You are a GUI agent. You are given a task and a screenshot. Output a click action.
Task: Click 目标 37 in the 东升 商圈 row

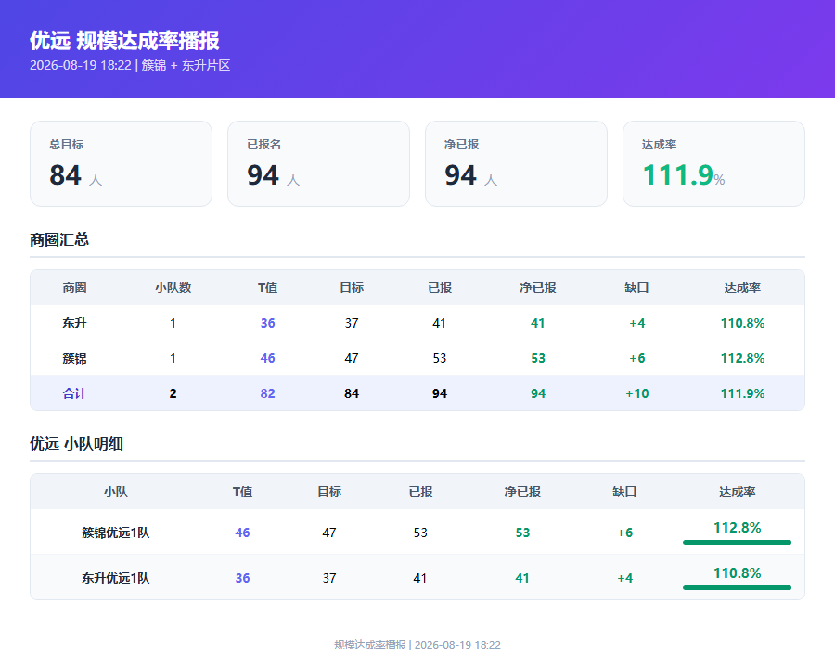tap(352, 323)
